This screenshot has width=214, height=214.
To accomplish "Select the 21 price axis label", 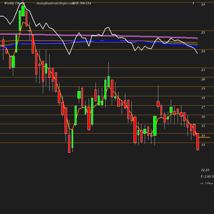I will (203, 70).
